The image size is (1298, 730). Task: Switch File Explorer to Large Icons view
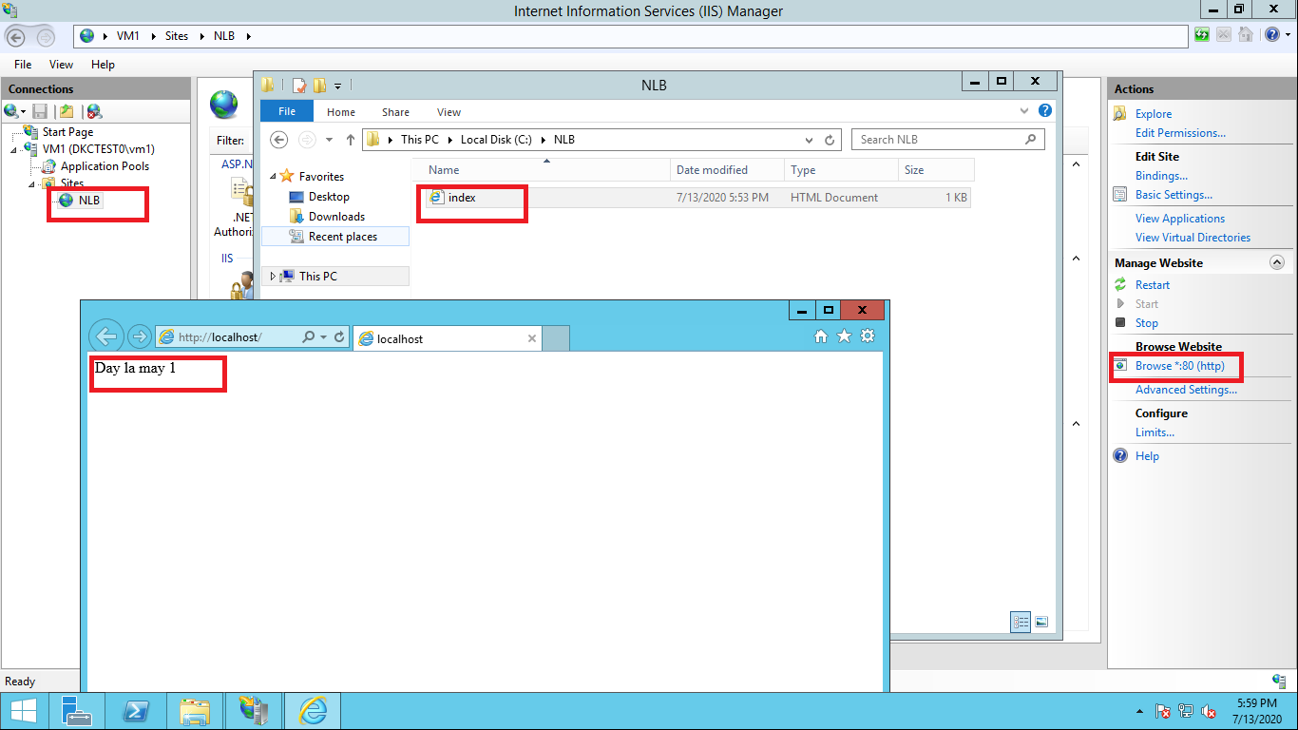(x=1041, y=622)
